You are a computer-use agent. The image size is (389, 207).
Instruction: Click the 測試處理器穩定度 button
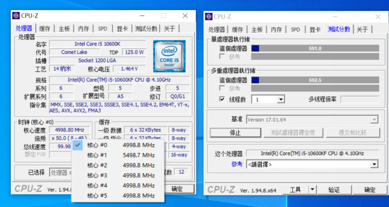point(293,133)
